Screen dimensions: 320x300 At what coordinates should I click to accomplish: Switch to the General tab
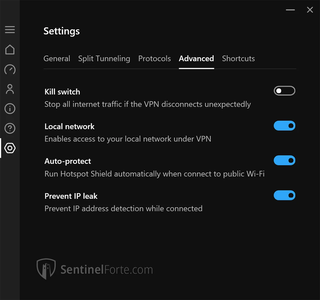(x=57, y=59)
